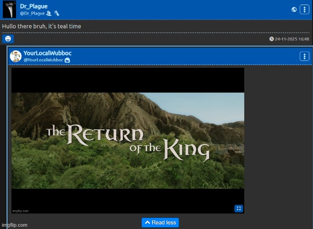Viewport: 313px width, 229px height.
Task: Collapse the post with Read less
Action: click(160, 223)
